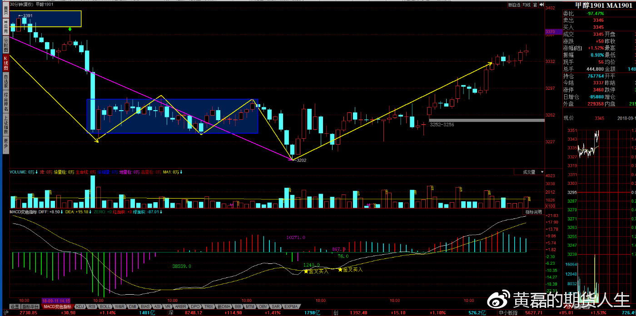
Task: Select the EXPMA indicator tab
Action: coord(291,307)
